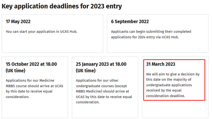212x119 pixels.
Task: Select the 6 September 2022 heading
Action: coord(130,21)
